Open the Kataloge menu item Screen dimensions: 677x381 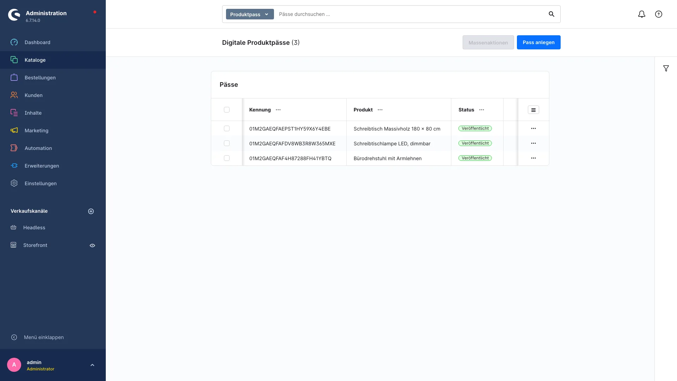click(53, 60)
